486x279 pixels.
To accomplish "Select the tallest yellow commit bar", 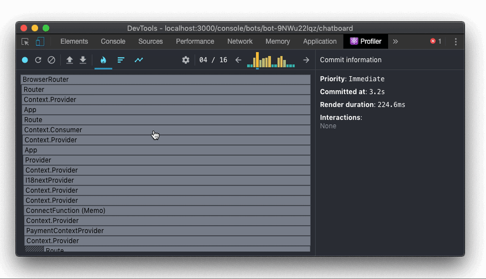I will [257, 60].
